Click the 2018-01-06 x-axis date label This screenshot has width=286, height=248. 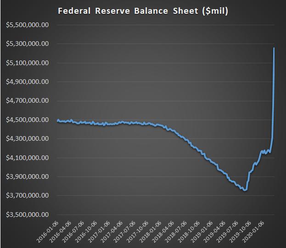point(150,230)
